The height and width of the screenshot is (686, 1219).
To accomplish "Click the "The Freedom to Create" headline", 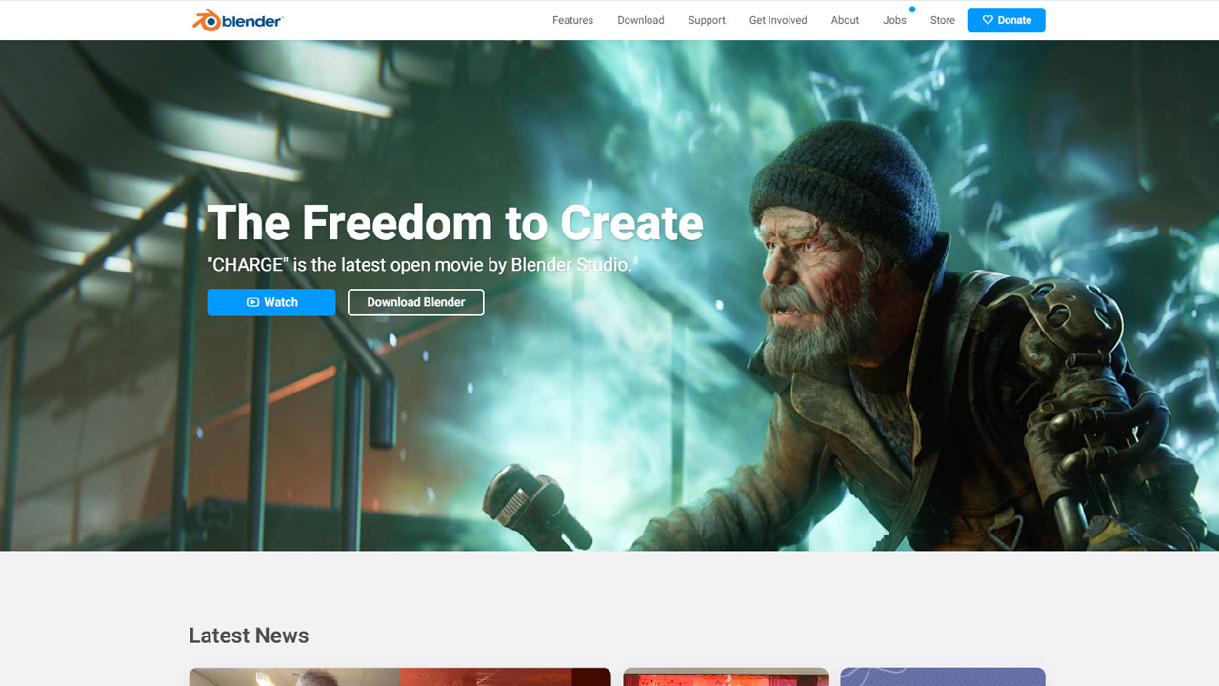I will click(455, 223).
